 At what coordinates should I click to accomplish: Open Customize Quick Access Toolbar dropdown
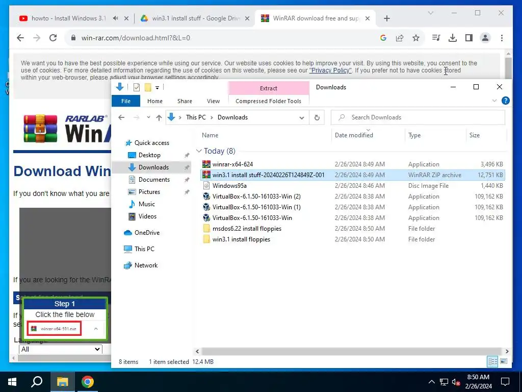(x=157, y=88)
